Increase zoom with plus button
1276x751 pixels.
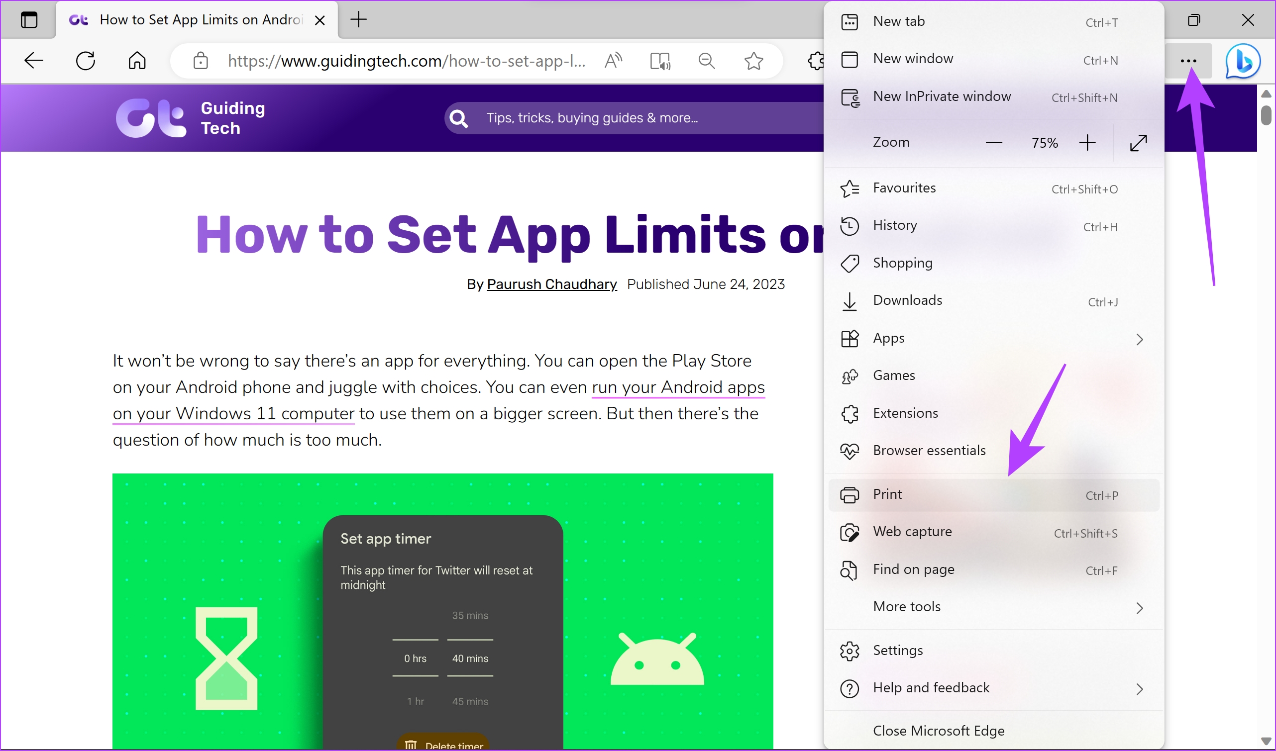point(1087,143)
